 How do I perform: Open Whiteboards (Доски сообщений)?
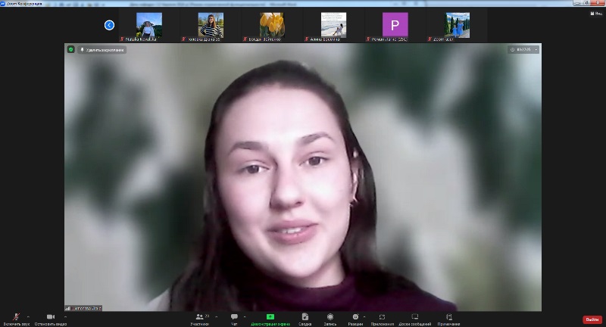414,319
